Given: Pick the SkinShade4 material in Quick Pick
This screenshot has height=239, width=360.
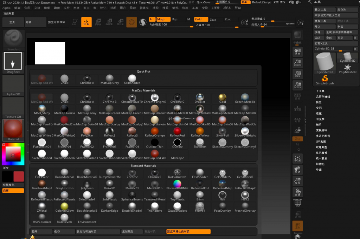Looking at the screenshot, I should coord(132,80).
